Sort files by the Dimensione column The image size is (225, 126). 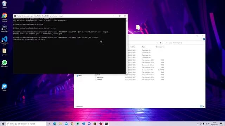coord(160,47)
